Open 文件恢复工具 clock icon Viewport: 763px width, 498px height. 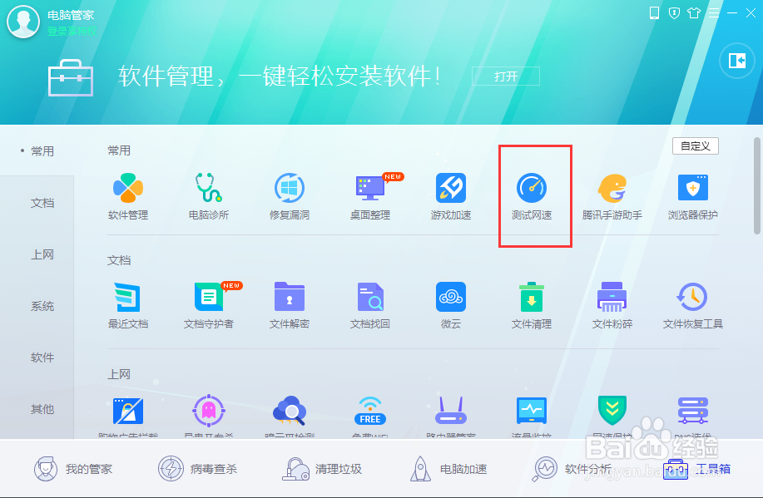693,297
